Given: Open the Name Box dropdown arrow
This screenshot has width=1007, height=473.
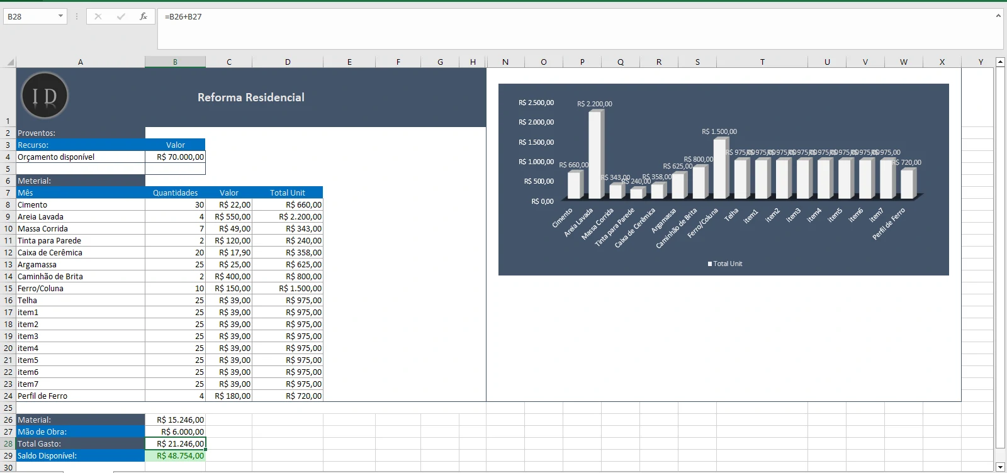Looking at the screenshot, I should tap(60, 16).
